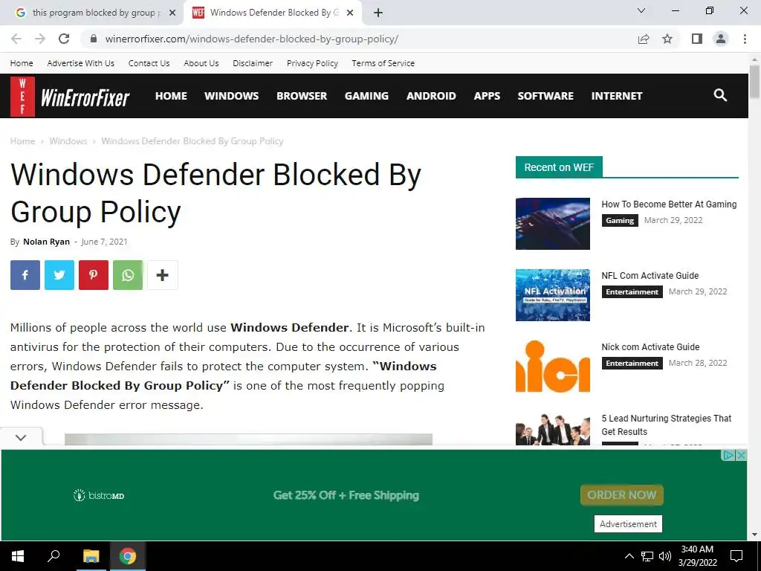This screenshot has height=571, width=761.
Task: Click the Windows breadcrumb
Action: click(68, 141)
